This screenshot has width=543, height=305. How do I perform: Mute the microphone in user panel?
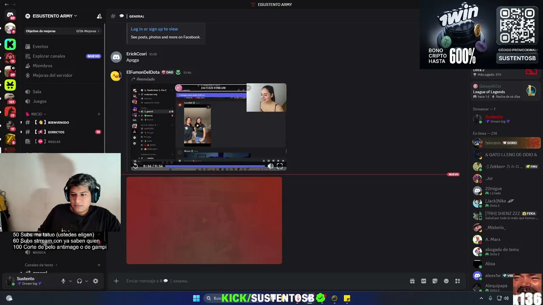[63, 281]
